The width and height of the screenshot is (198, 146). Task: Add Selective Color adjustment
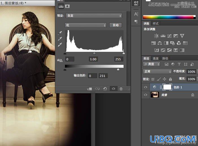pos(176,50)
